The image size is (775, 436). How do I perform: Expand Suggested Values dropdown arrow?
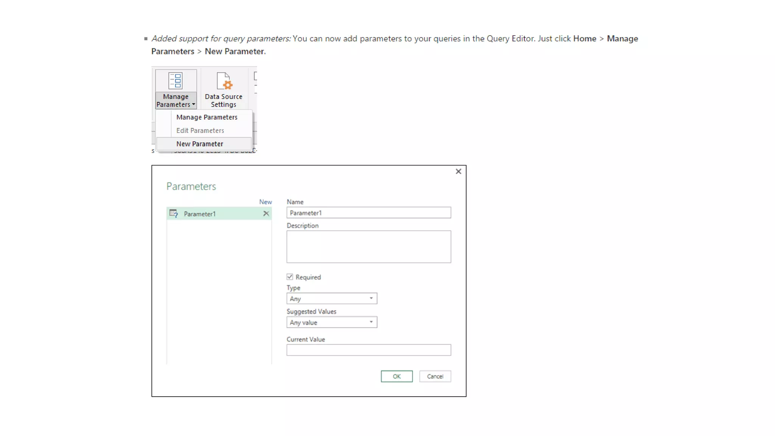[x=371, y=322]
